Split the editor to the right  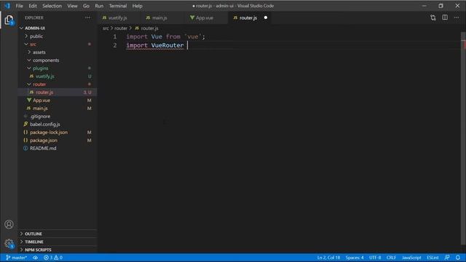(x=445, y=17)
